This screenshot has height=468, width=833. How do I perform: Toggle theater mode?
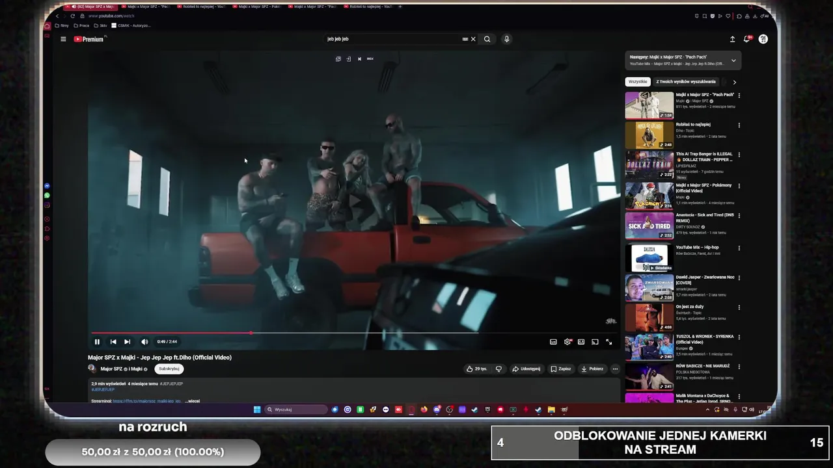tap(581, 342)
